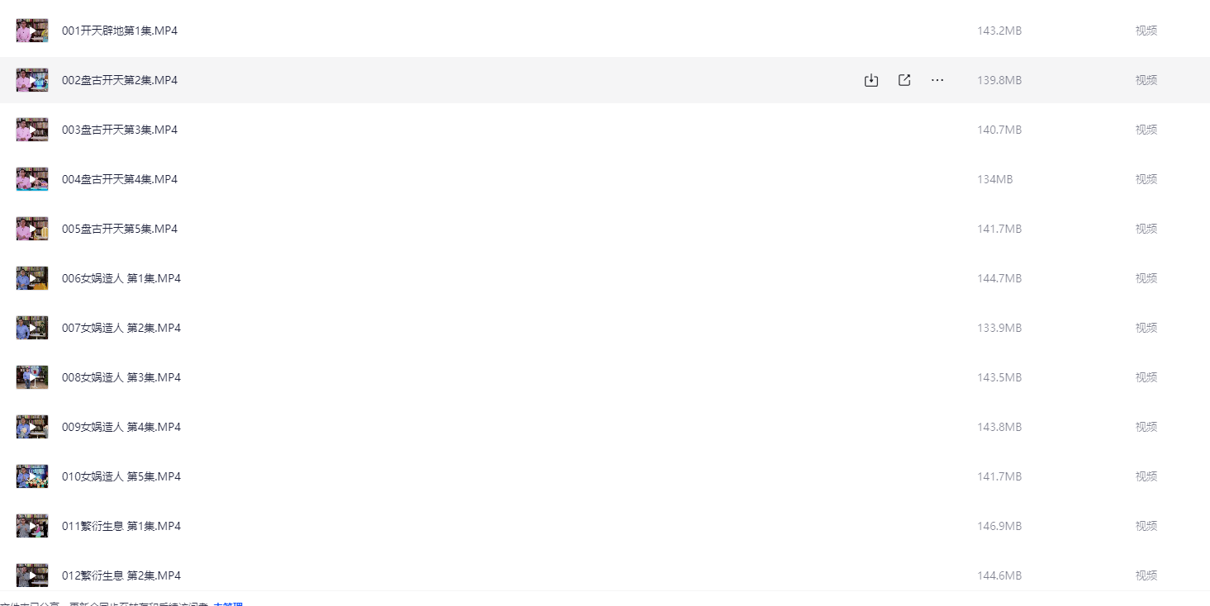Open file 007女娲造人 第2集.MP4

[121, 328]
